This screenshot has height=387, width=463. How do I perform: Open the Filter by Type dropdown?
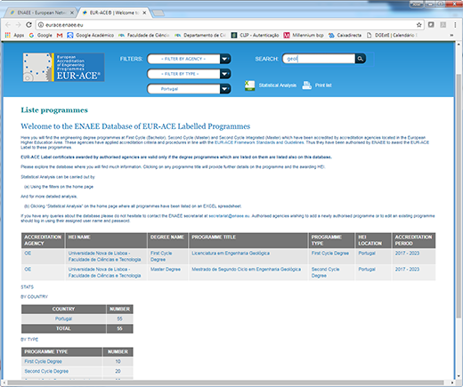(189, 74)
